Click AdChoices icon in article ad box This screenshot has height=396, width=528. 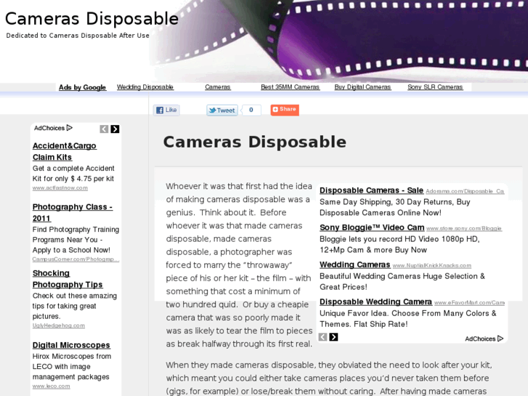[500, 339]
